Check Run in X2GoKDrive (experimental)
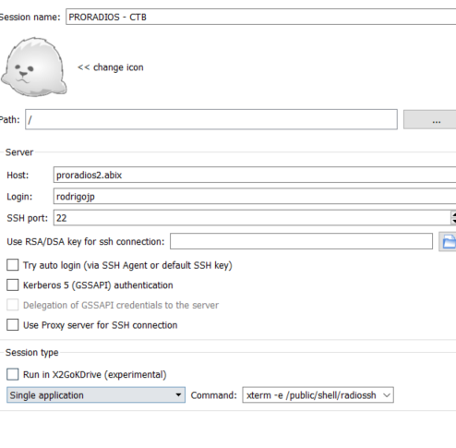Screen dimensions: 456x448 click(13, 374)
